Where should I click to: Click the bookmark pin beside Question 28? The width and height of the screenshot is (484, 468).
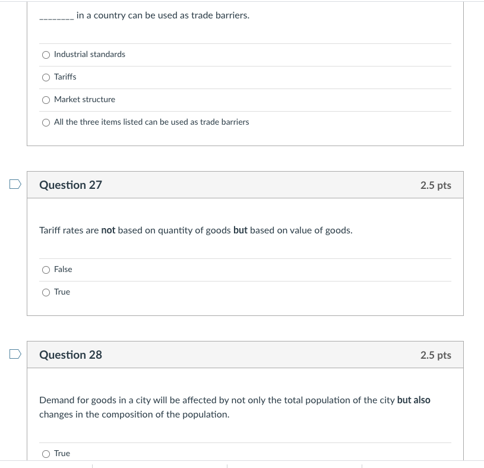click(14, 354)
